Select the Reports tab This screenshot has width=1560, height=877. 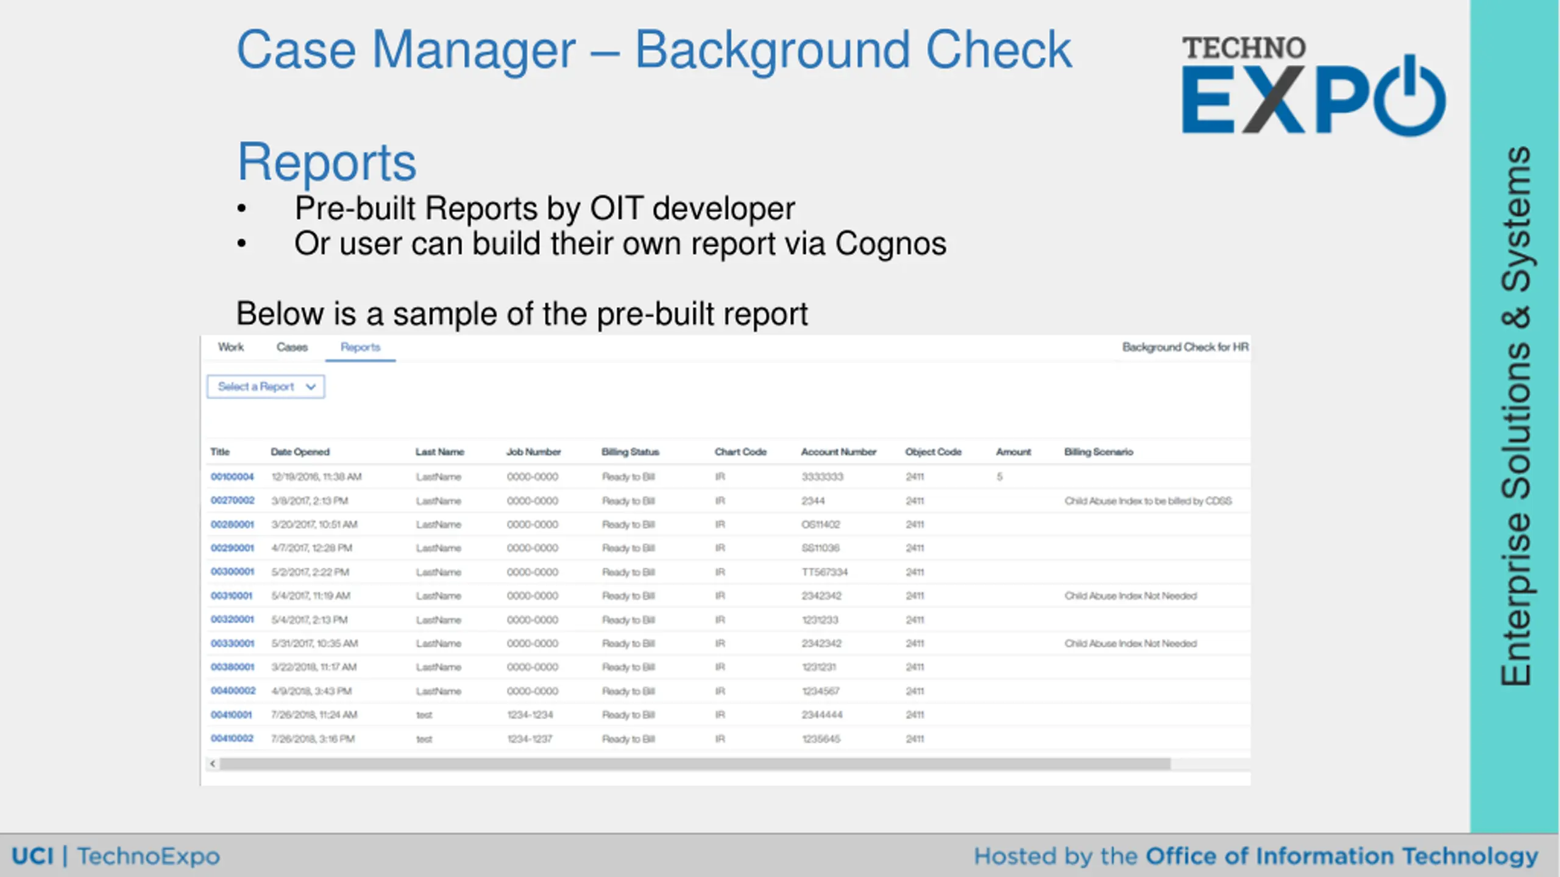[360, 347]
